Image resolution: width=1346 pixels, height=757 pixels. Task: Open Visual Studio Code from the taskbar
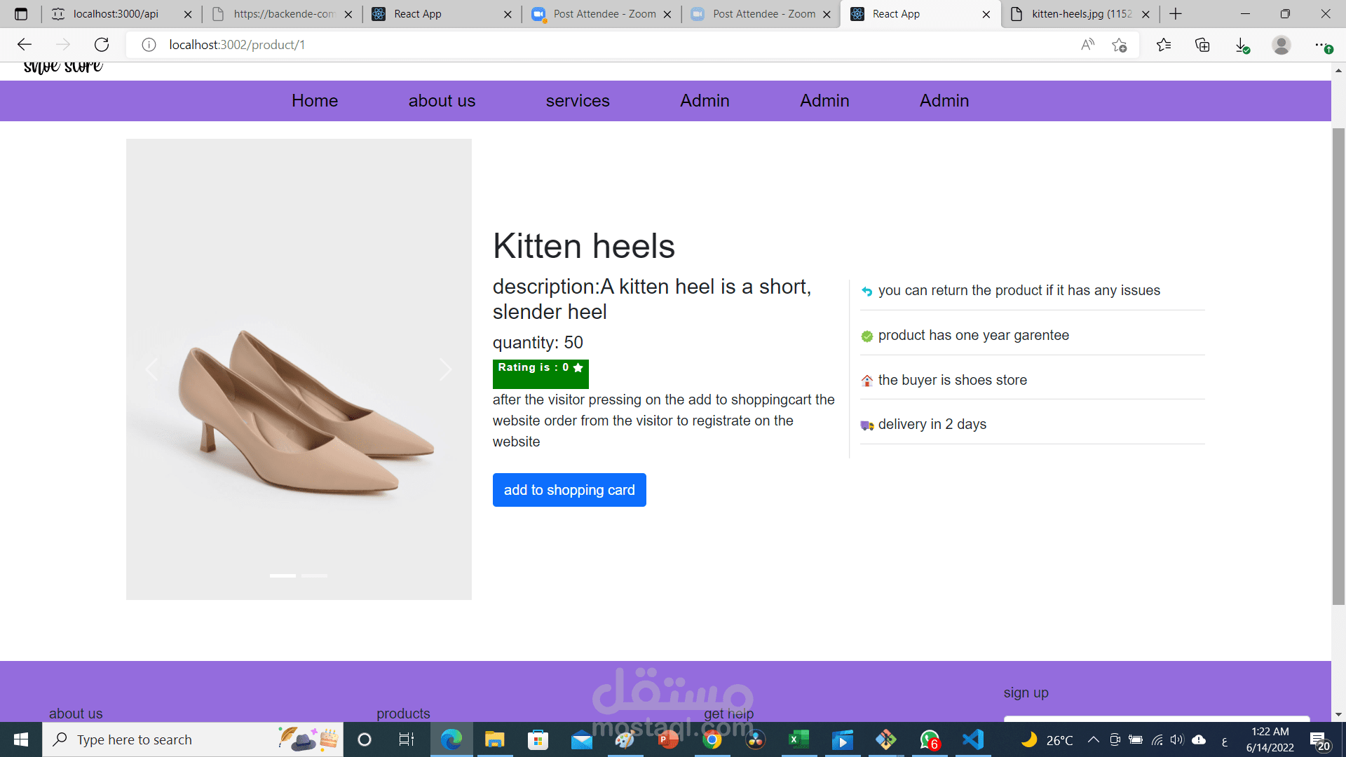pos(973,739)
